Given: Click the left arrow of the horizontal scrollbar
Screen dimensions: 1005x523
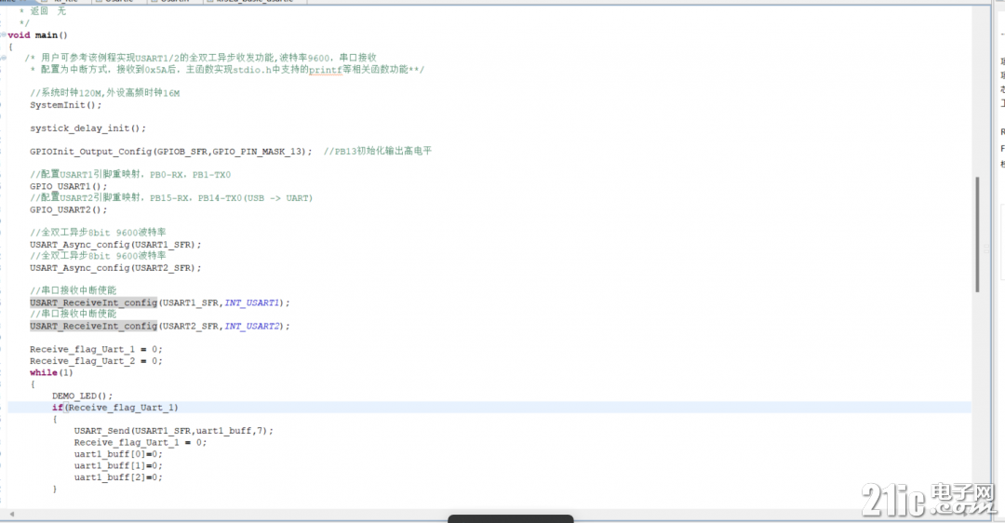Looking at the screenshot, I should (x=11, y=514).
